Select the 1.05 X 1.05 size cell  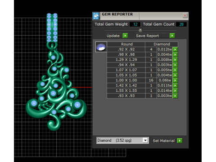(x=126, y=75)
